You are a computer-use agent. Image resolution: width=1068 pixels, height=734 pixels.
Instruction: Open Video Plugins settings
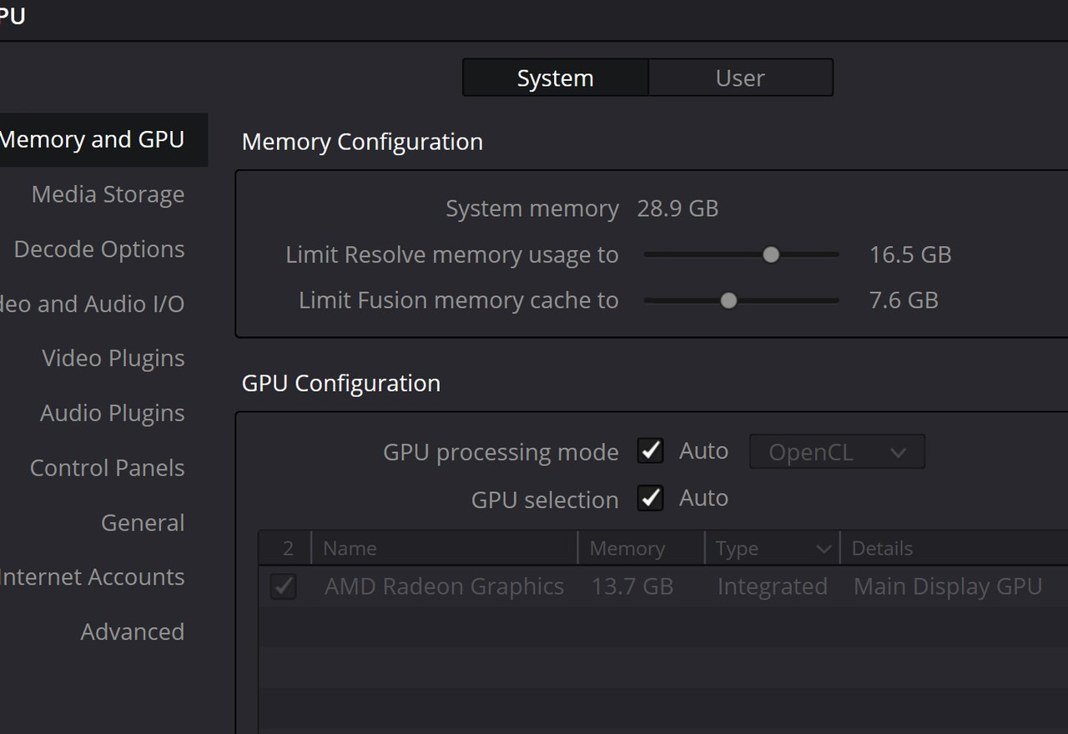coord(113,359)
